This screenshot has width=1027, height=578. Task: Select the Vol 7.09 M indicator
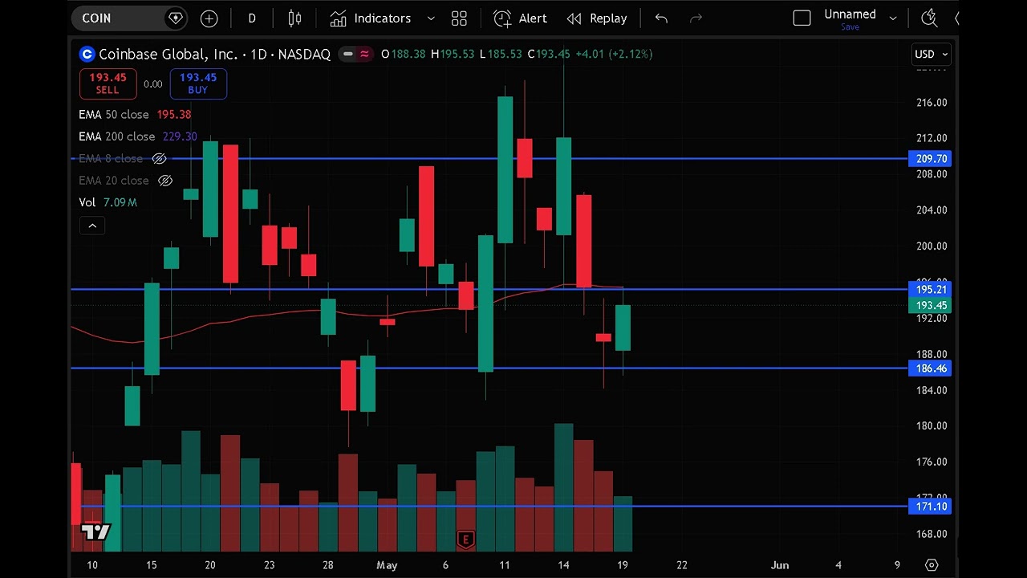pyautogui.click(x=108, y=202)
